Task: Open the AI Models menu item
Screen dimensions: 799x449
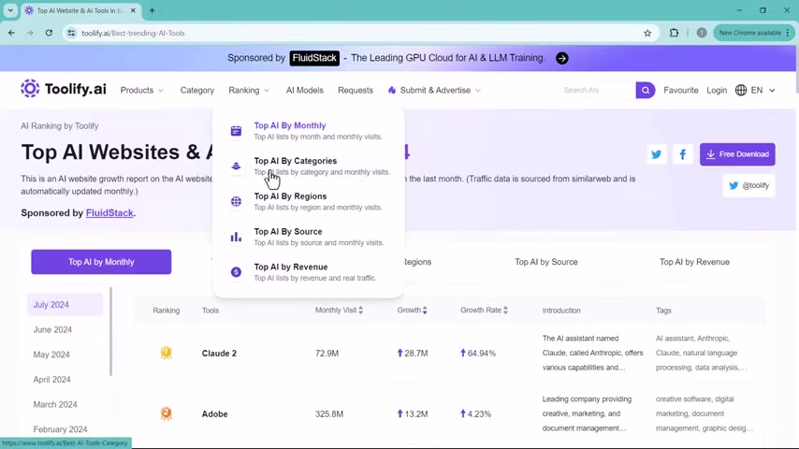Action: pos(305,90)
